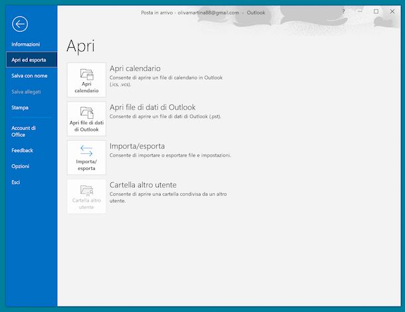Close the Outlook window
405x312 pixels.
point(392,12)
